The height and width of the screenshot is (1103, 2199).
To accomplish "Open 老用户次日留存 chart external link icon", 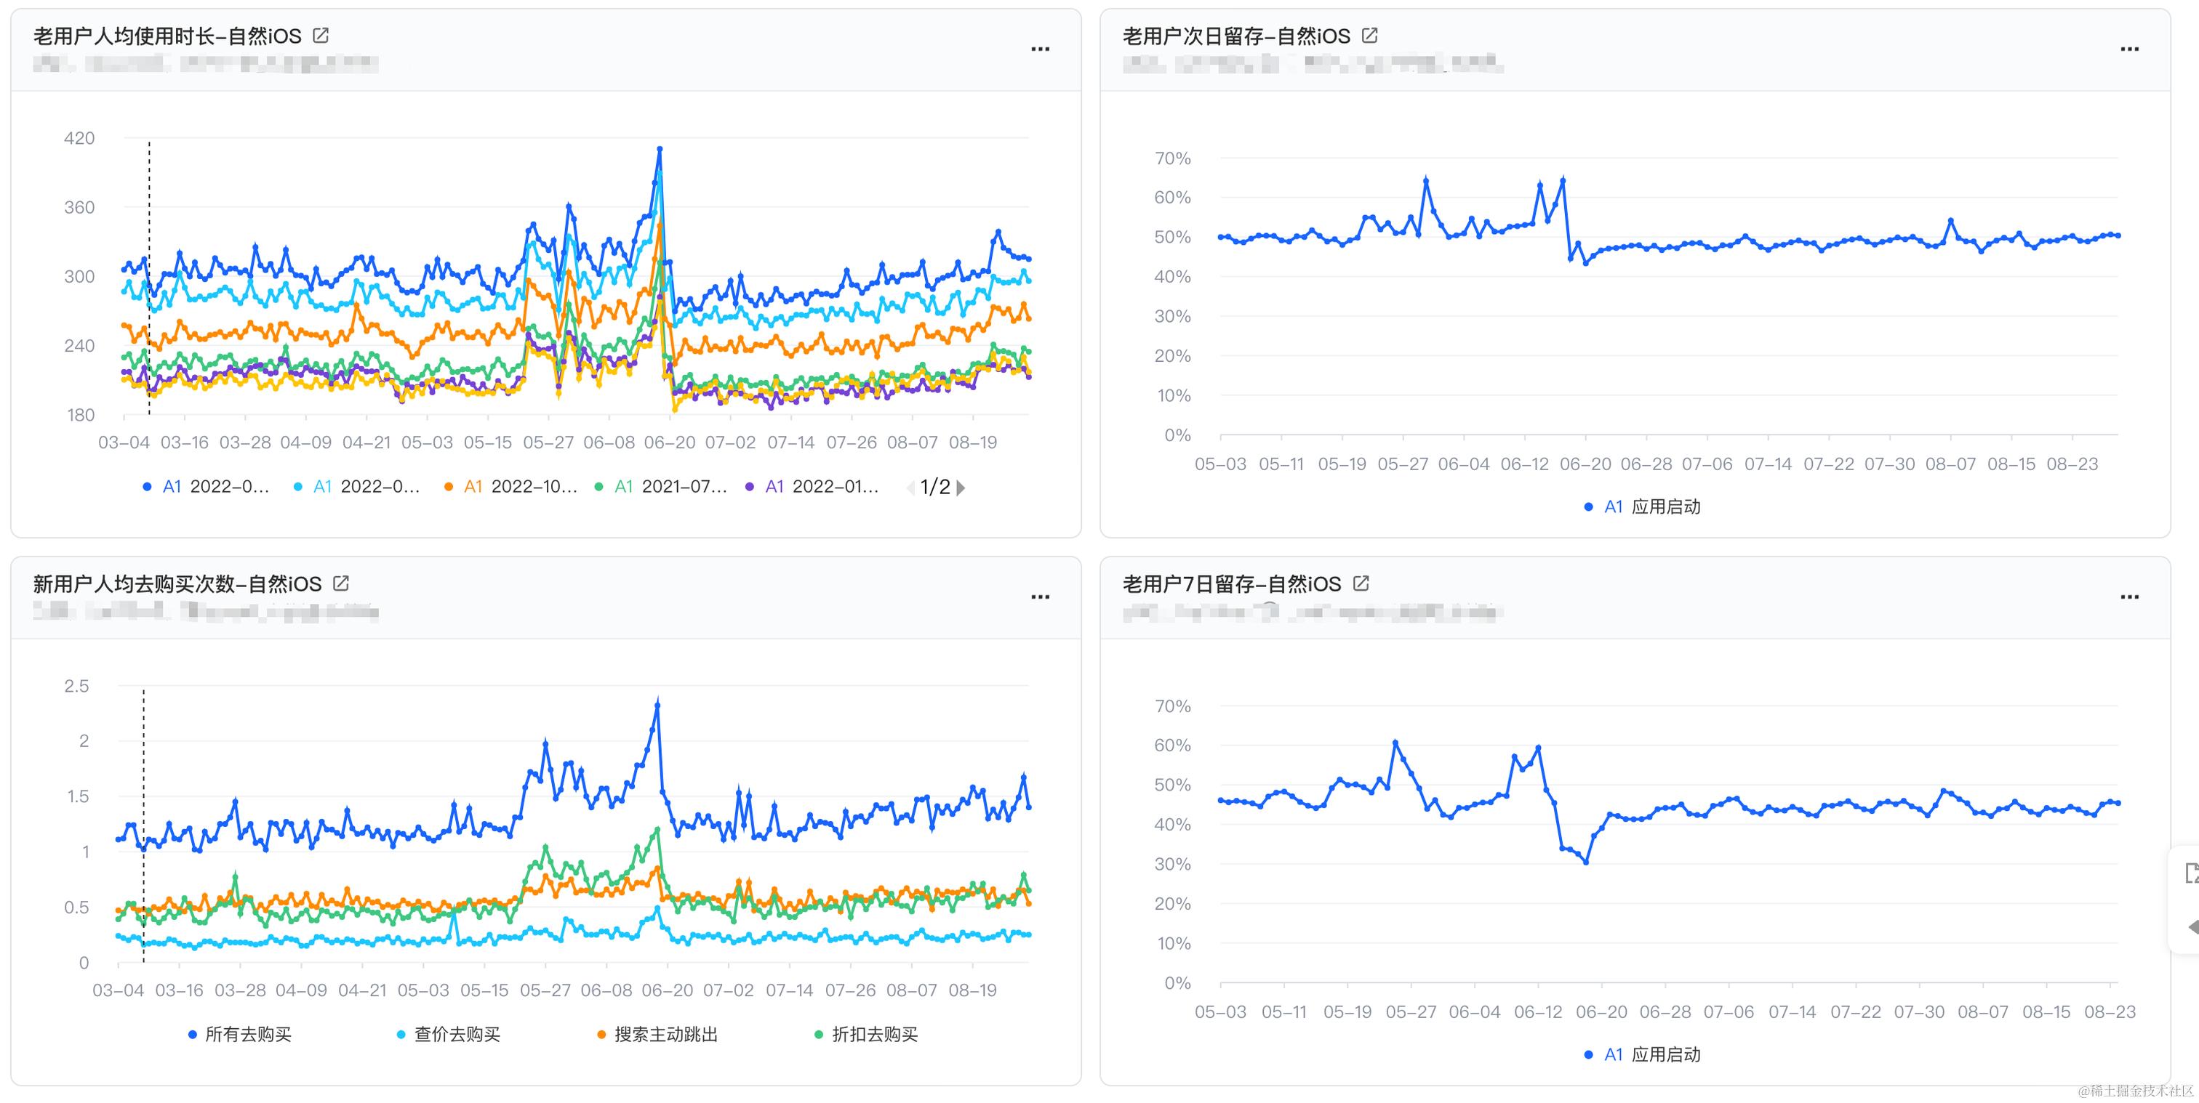I will [1369, 36].
